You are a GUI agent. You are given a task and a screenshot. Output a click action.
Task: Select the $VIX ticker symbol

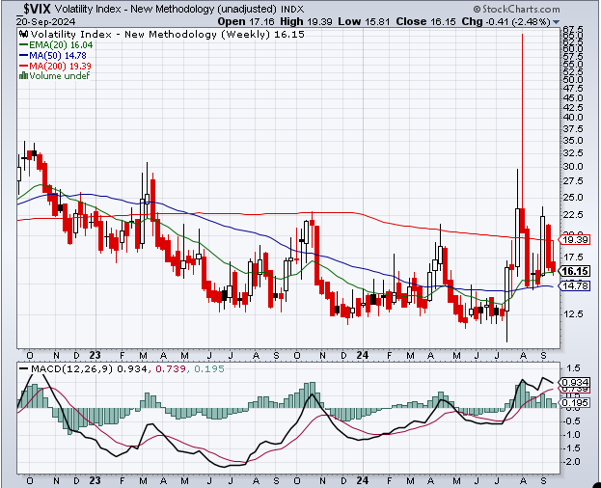point(34,9)
